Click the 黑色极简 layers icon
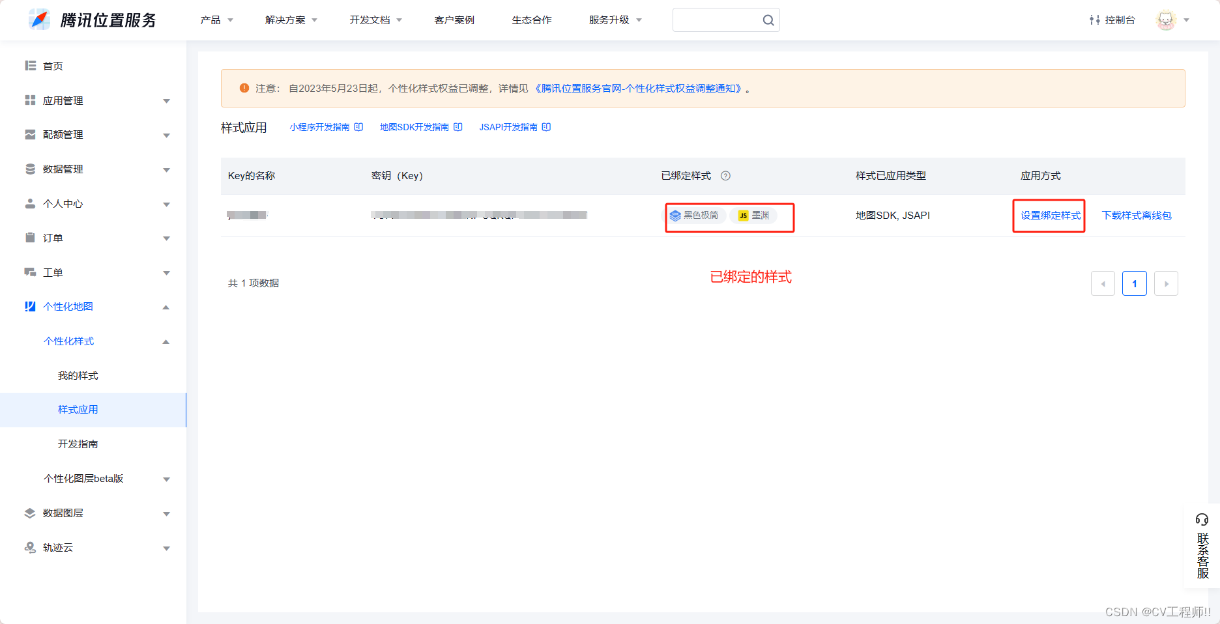The width and height of the screenshot is (1220, 624). tap(675, 216)
